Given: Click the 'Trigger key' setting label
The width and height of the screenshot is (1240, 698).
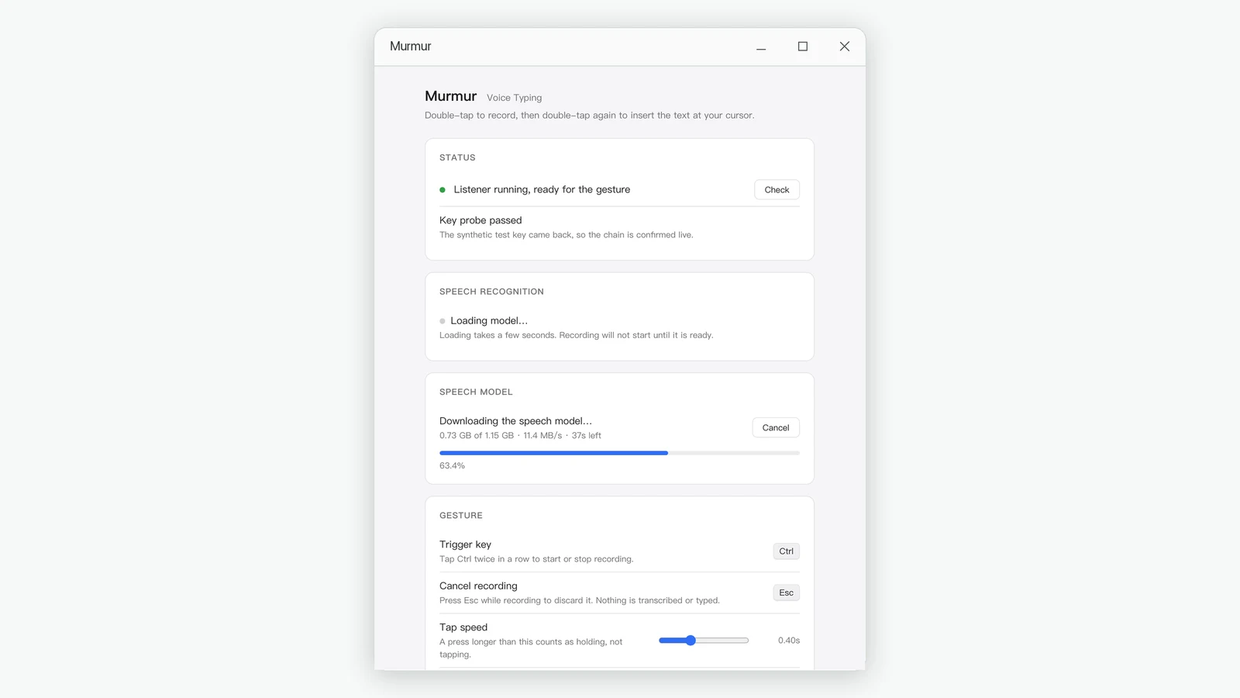Looking at the screenshot, I should [465, 544].
